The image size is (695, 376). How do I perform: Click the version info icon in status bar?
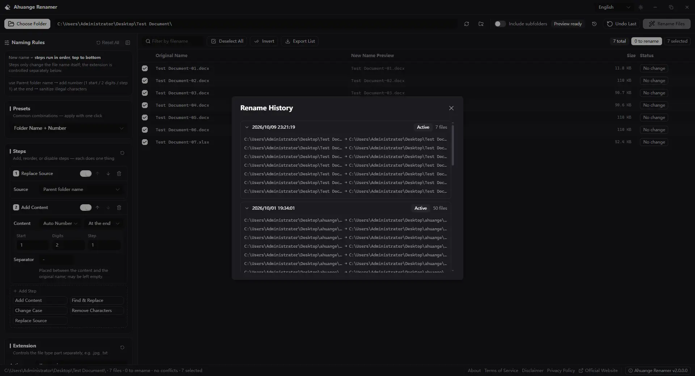(x=630, y=371)
